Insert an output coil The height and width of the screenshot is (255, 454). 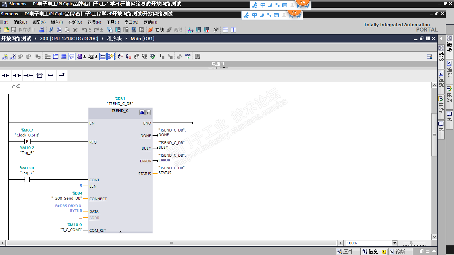(x=28, y=75)
